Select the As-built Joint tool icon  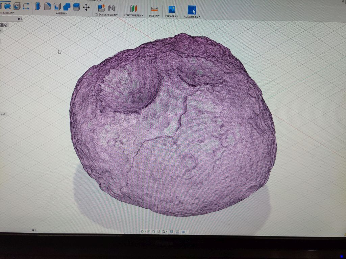[112, 8]
